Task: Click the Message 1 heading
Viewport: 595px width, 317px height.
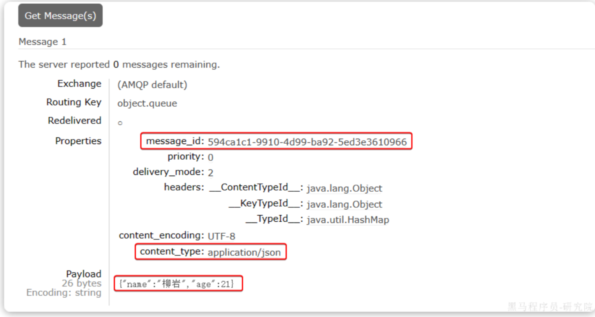Action: point(42,42)
